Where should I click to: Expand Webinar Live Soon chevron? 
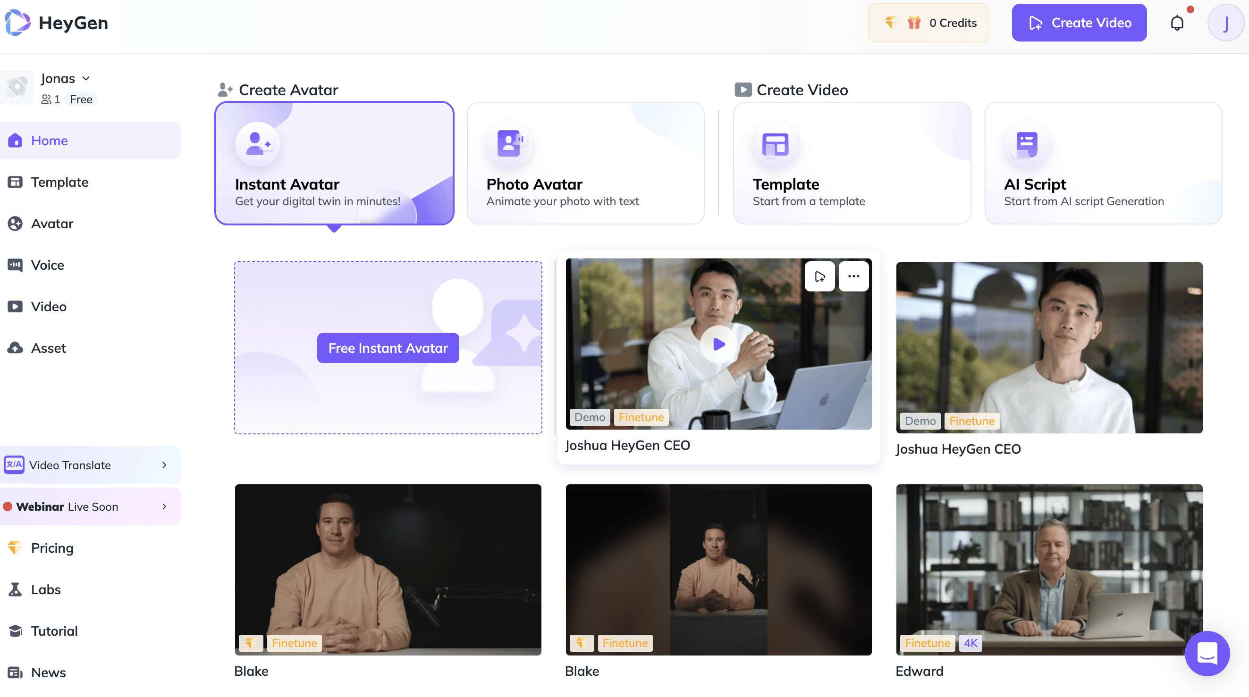click(164, 506)
